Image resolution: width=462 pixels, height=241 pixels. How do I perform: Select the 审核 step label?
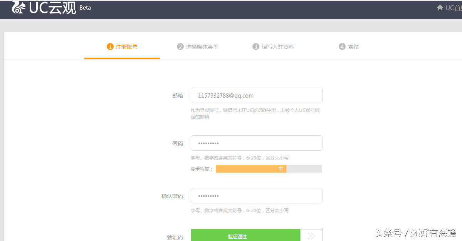click(x=354, y=47)
